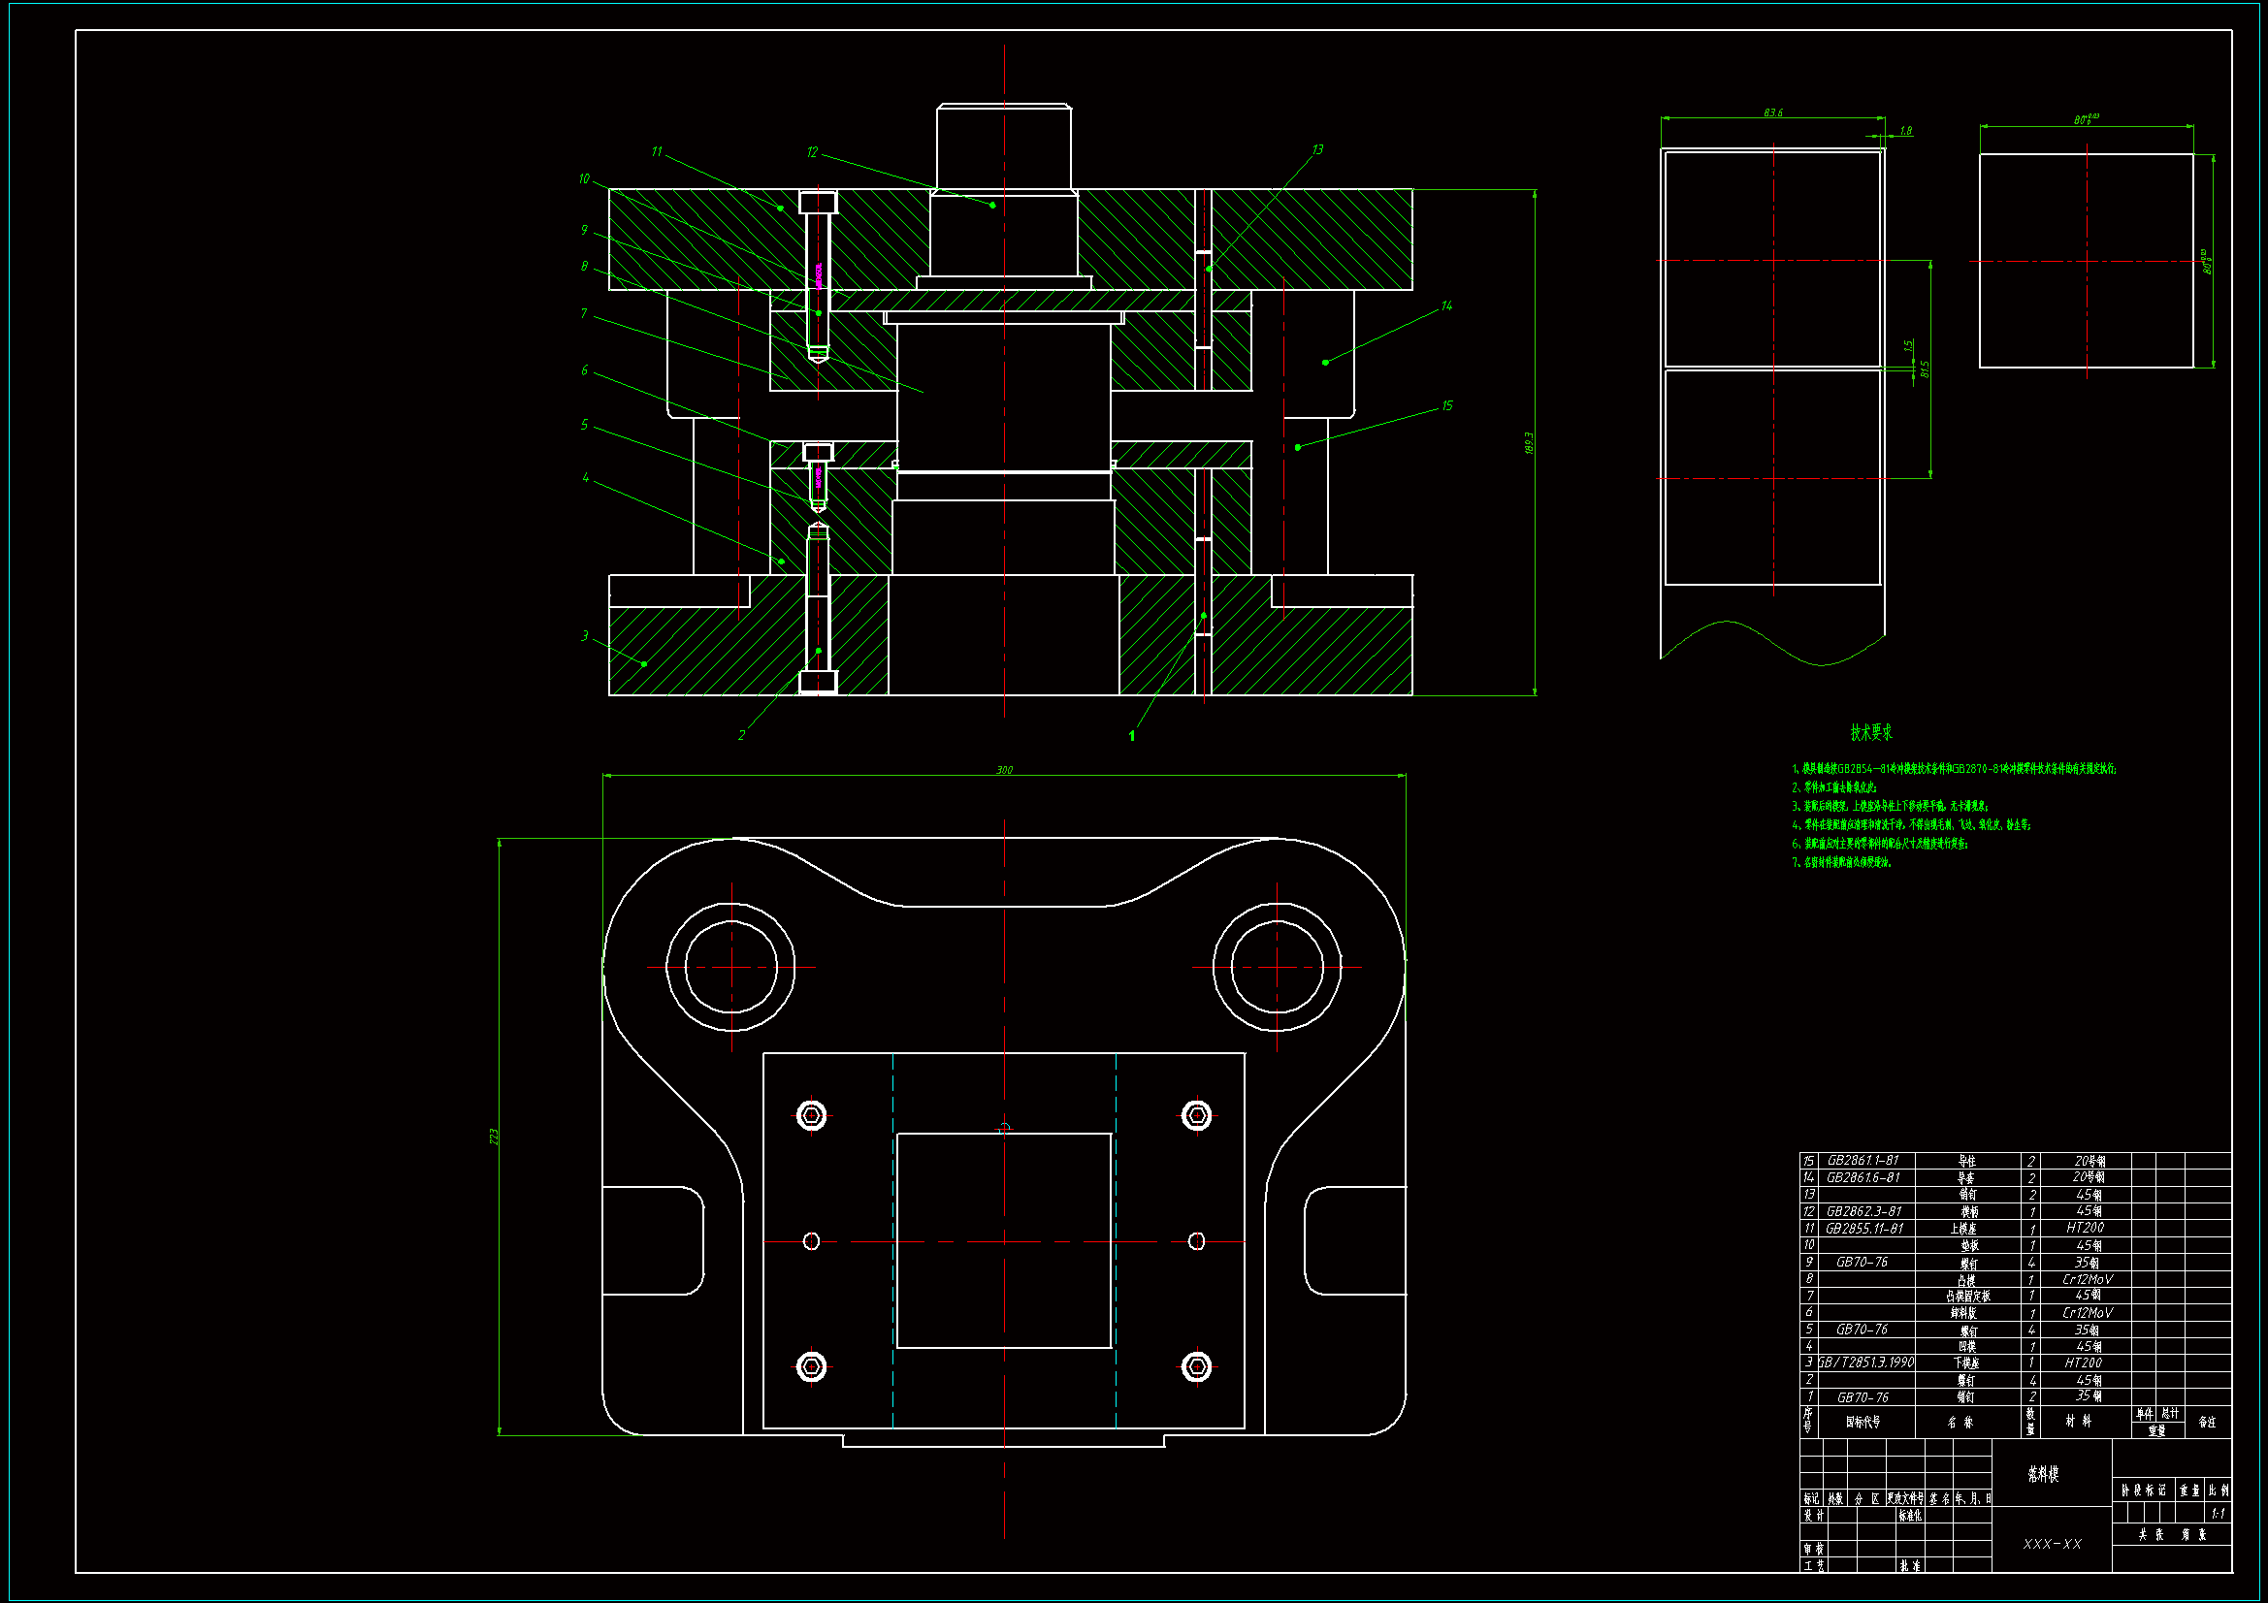Click the top-left hex bolt in plan view

click(811, 1116)
